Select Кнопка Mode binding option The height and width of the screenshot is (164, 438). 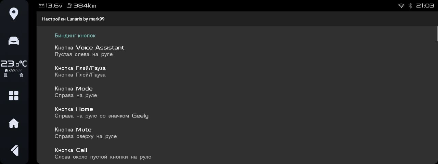coord(236,92)
